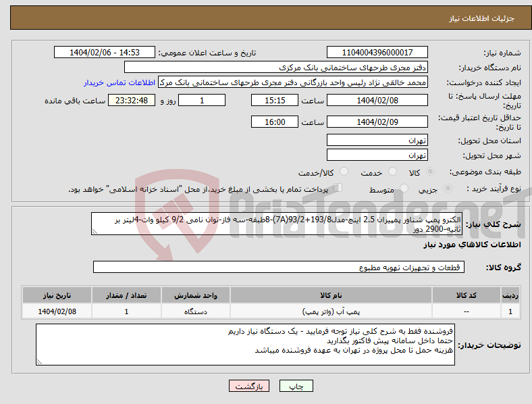532x404 pixels.
Task: Click the validity time field 16:00
Action: point(275,122)
